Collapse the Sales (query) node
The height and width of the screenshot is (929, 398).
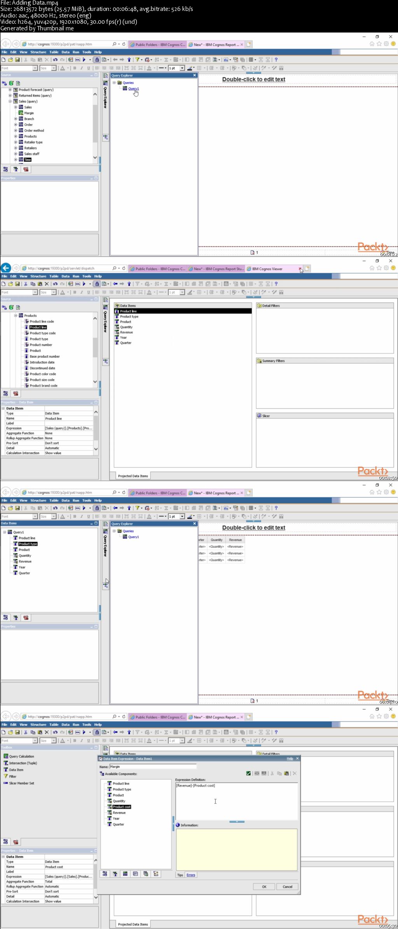(10, 101)
